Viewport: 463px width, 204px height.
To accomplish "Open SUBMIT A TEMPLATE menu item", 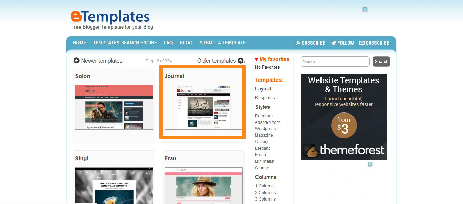I will coord(223,43).
